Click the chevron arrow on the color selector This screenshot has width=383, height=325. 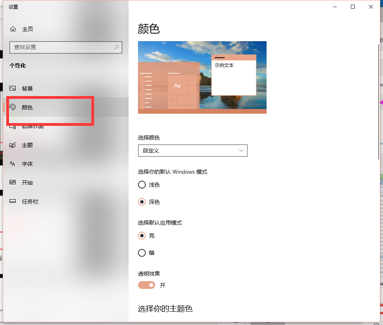242,151
